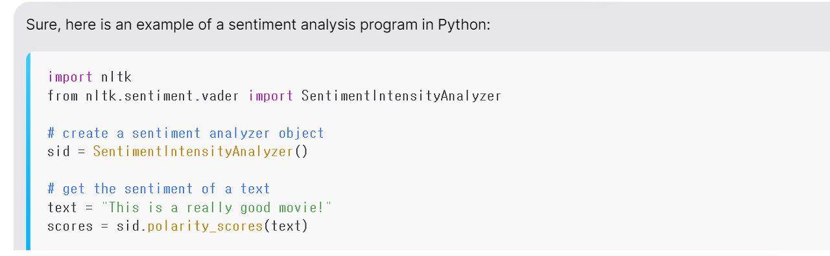This screenshot has height=256, width=830.
Task: Click the "(text)" argument in the polarity_scores call
Action: [x=286, y=226]
